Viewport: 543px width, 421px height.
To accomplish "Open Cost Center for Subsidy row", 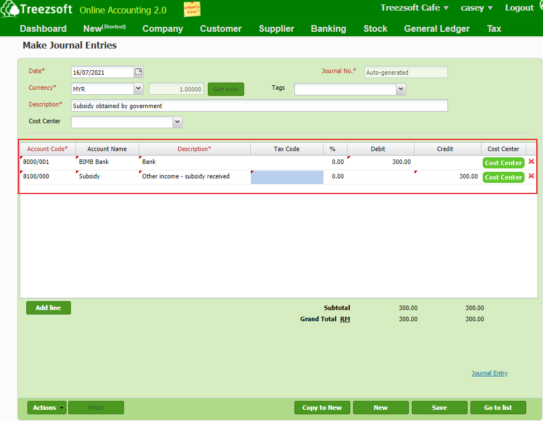I will tap(503, 177).
